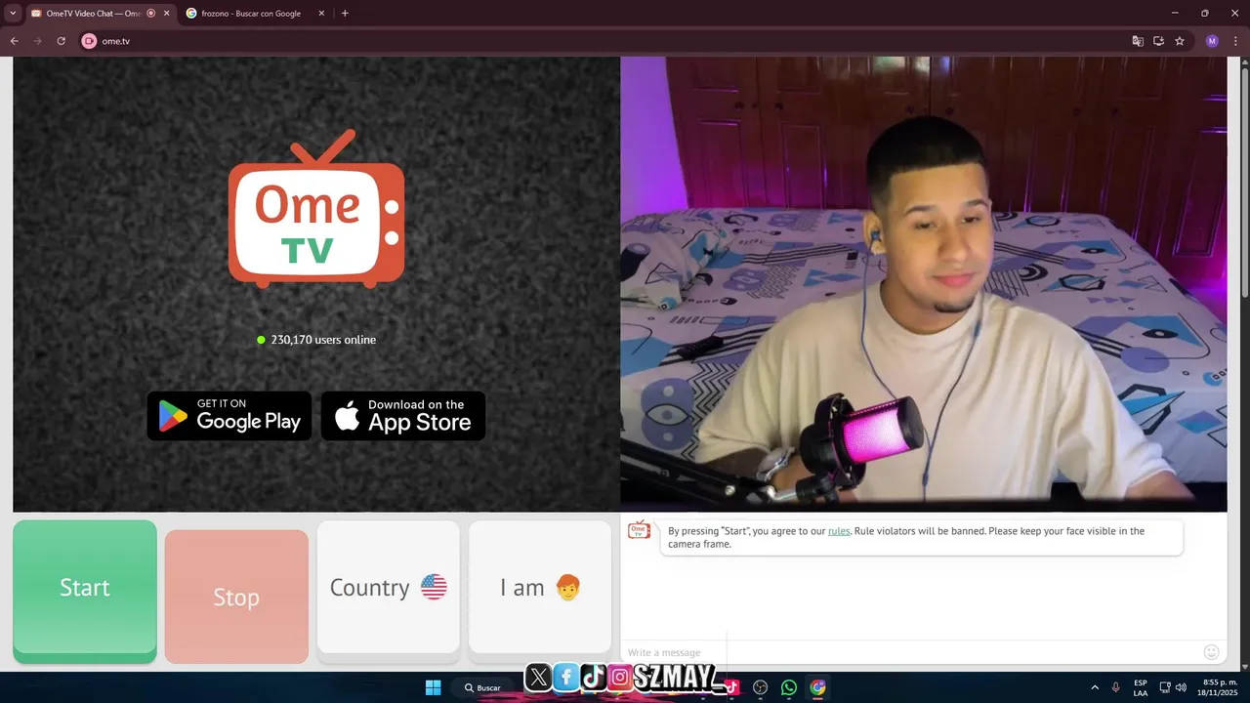
Task: Click the local webcam video feed
Action: [924, 284]
